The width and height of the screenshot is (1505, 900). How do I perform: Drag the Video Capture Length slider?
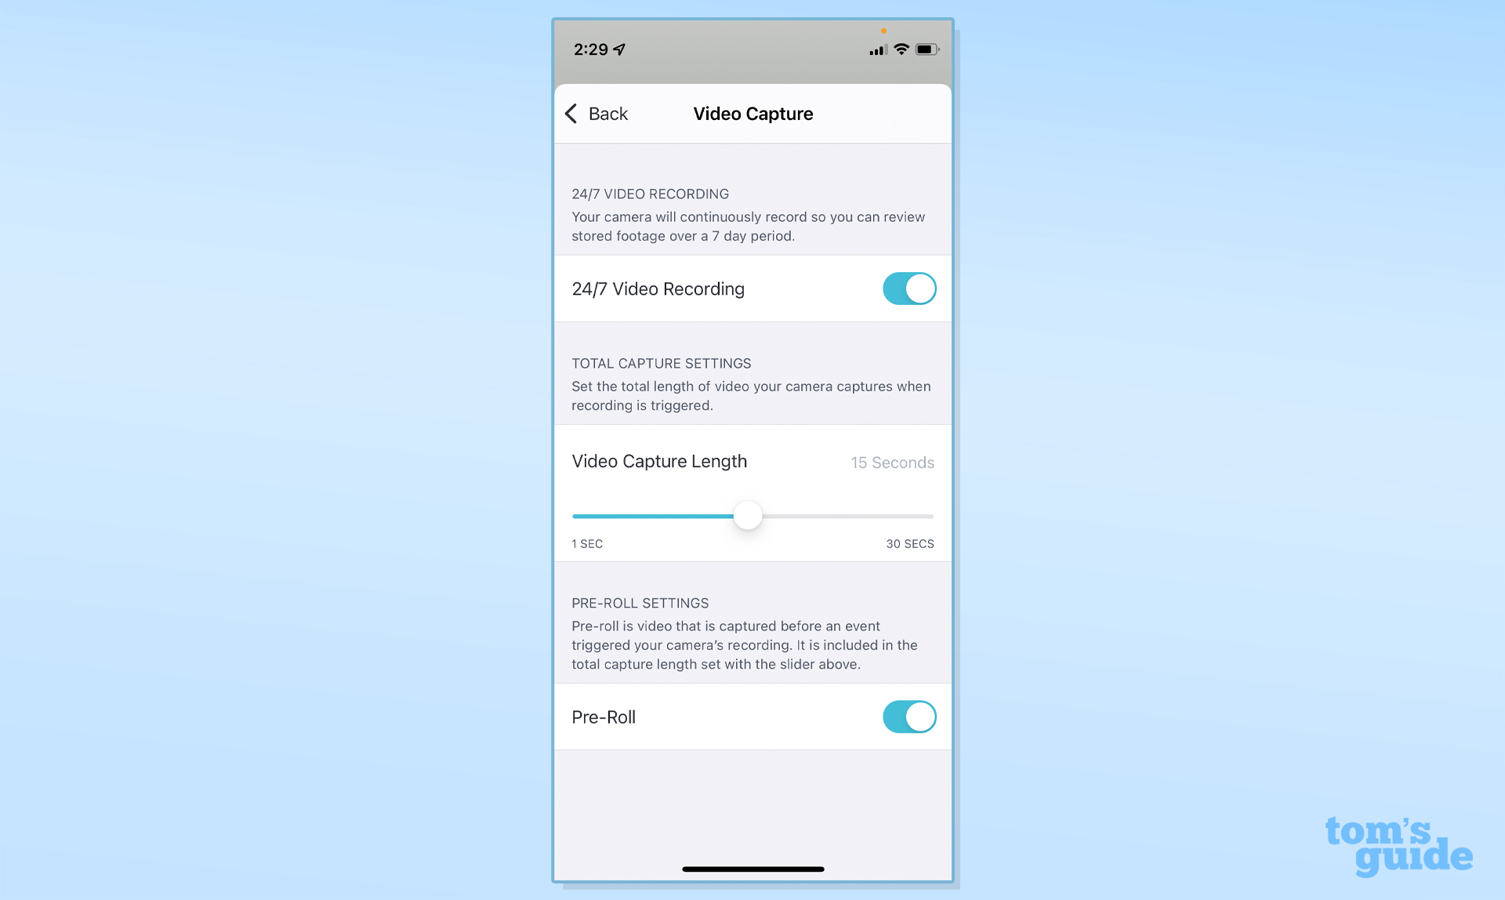[x=750, y=514]
